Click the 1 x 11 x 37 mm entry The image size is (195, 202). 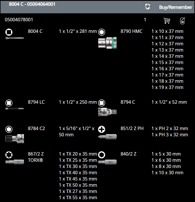[x=167, y=37]
